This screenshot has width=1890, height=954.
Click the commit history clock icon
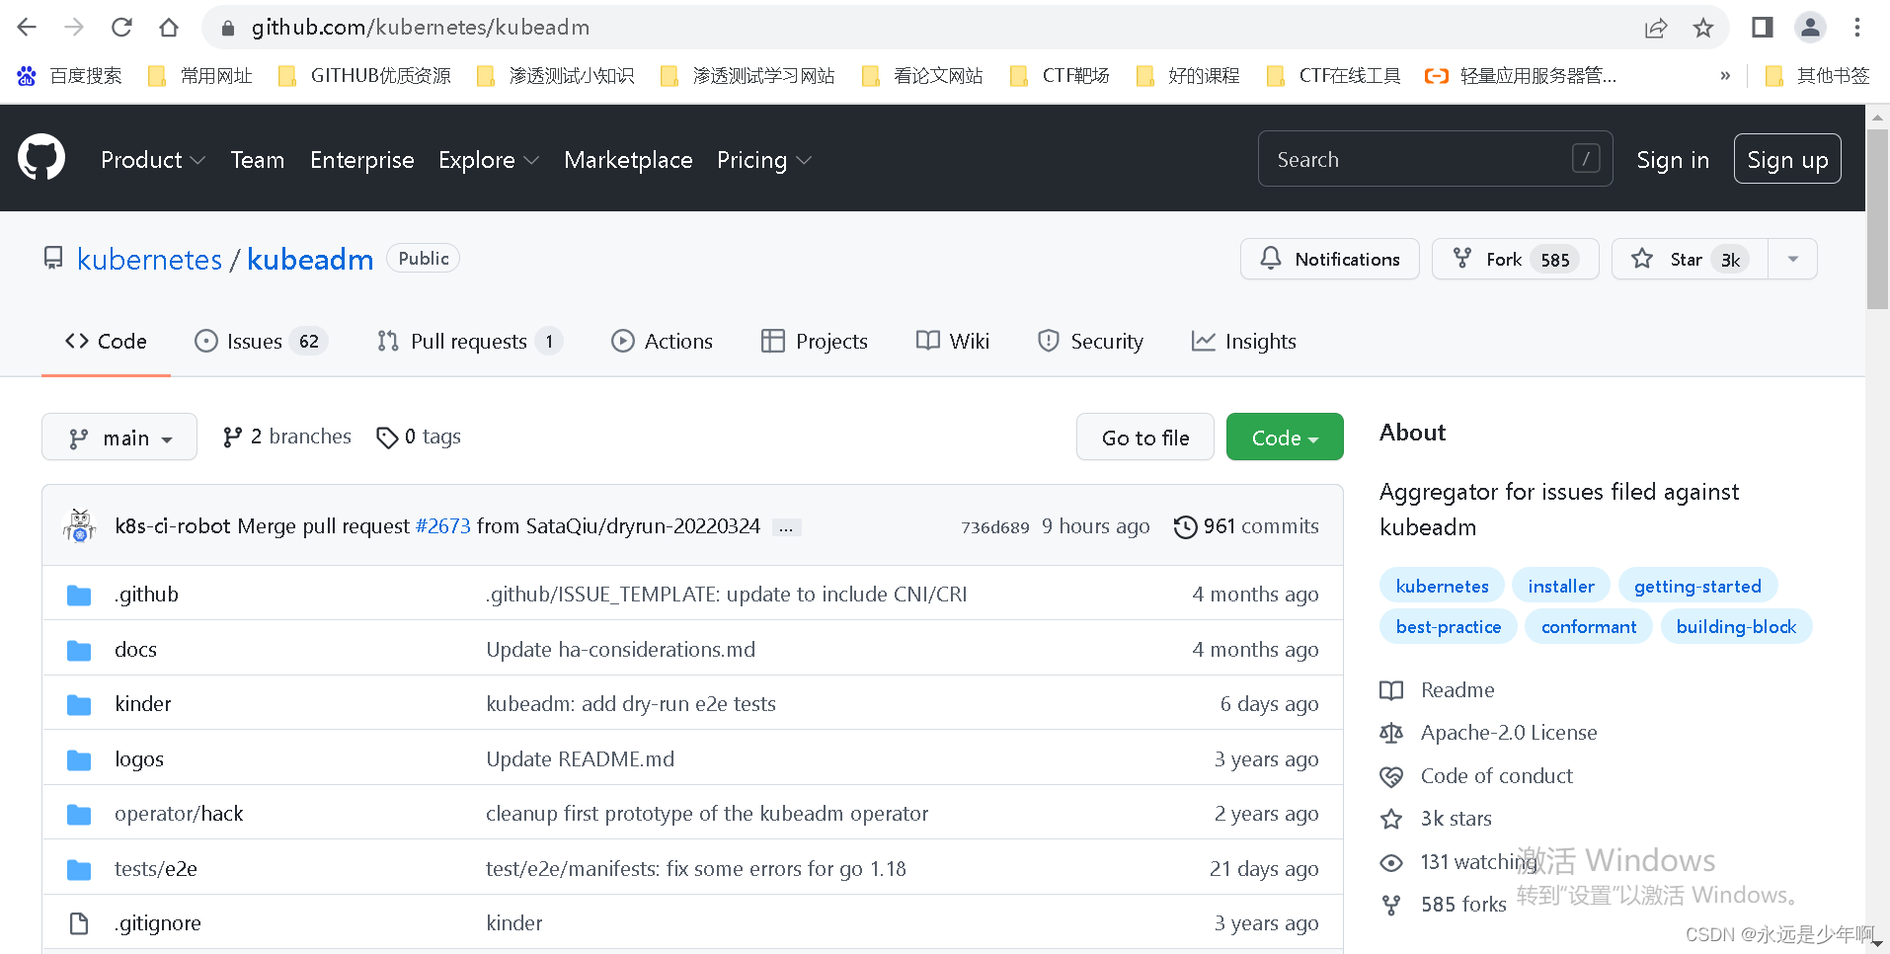(1185, 526)
